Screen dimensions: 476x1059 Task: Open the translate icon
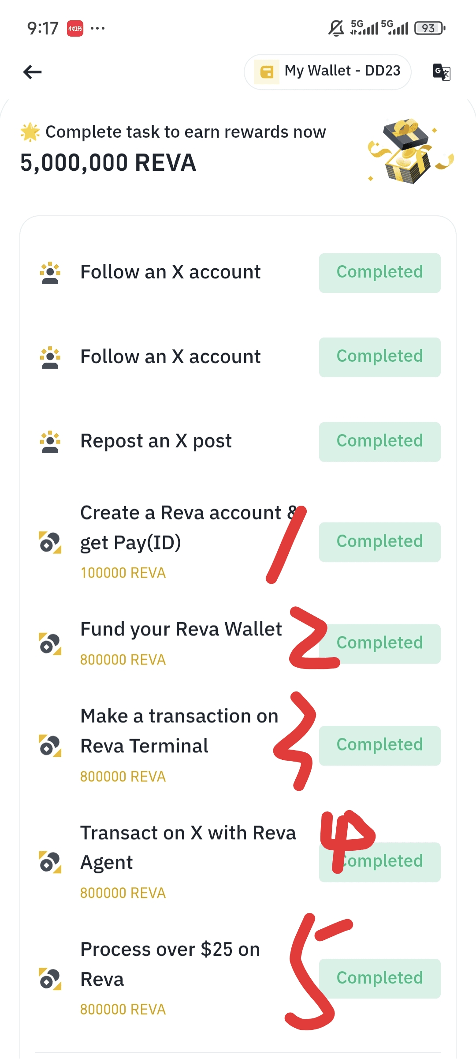pyautogui.click(x=442, y=72)
